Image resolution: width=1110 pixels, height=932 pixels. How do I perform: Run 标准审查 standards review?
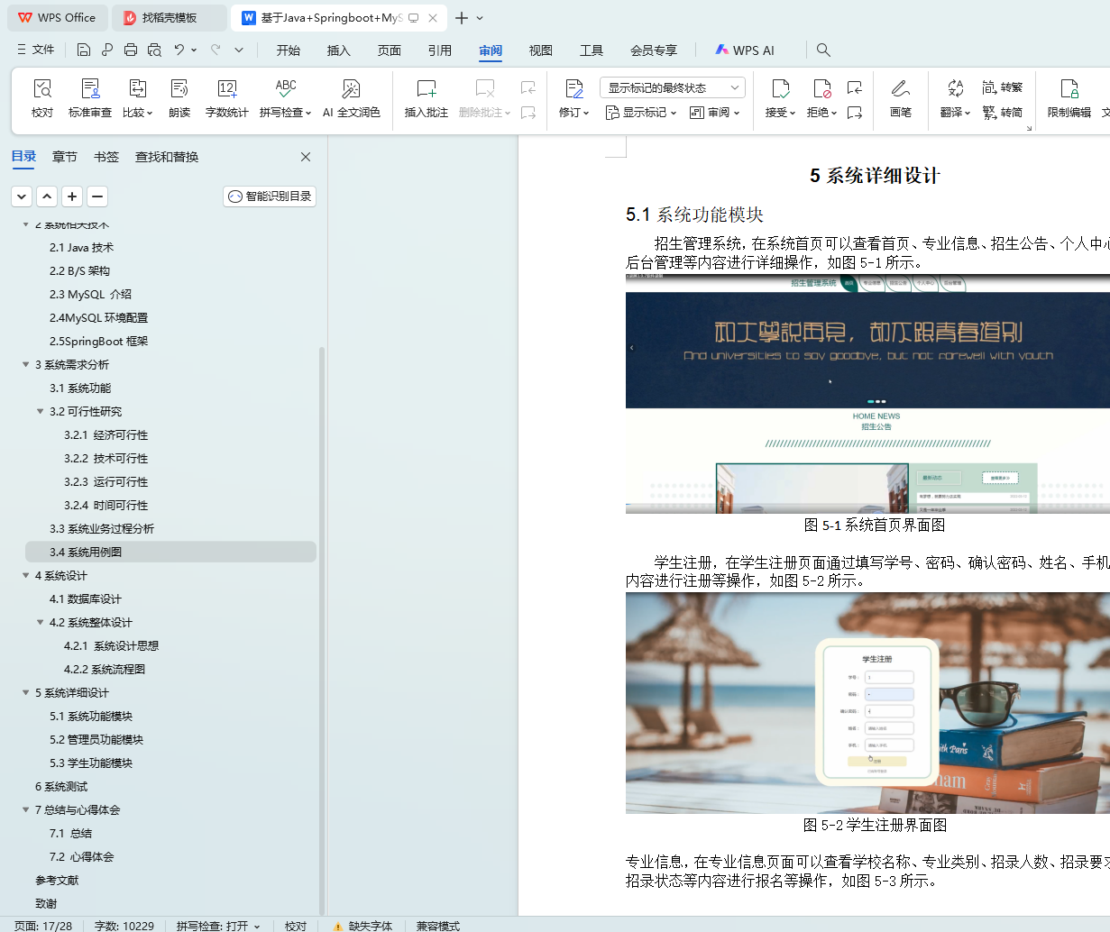click(90, 98)
